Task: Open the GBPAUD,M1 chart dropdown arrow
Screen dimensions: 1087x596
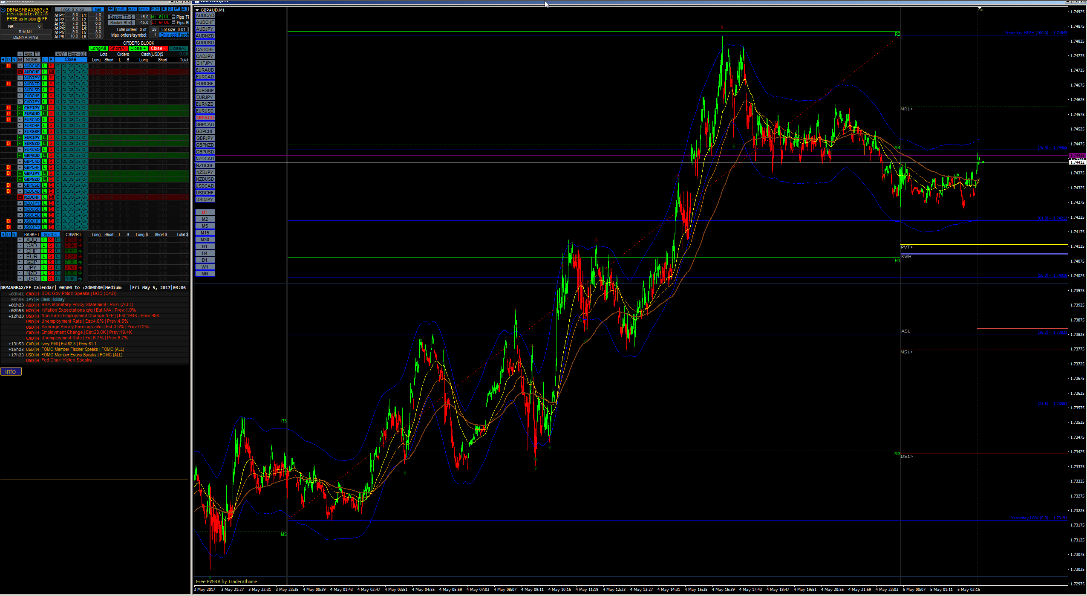Action: click(197, 10)
